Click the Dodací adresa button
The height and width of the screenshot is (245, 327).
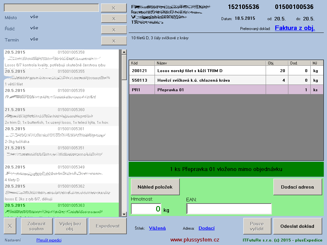(298, 187)
